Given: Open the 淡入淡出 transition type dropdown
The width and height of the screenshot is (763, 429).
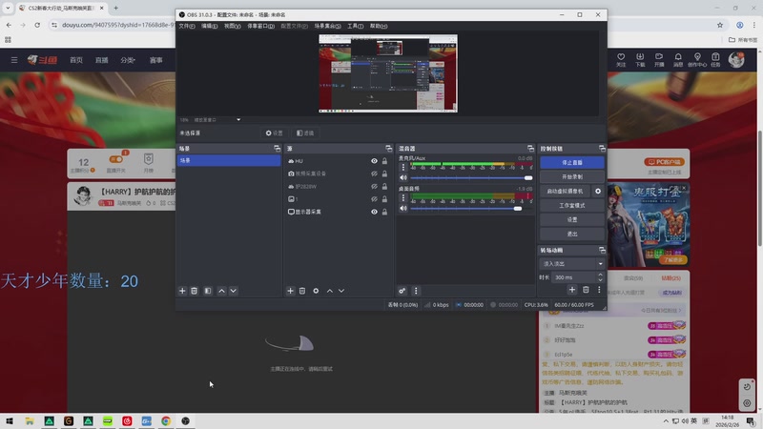Looking at the screenshot, I should [571, 264].
